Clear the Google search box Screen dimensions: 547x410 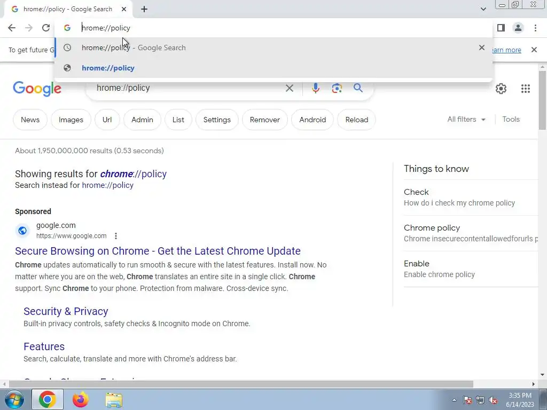289,88
